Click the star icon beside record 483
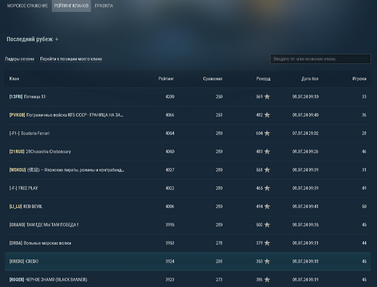This screenshot has width=377, height=287. click(267, 152)
